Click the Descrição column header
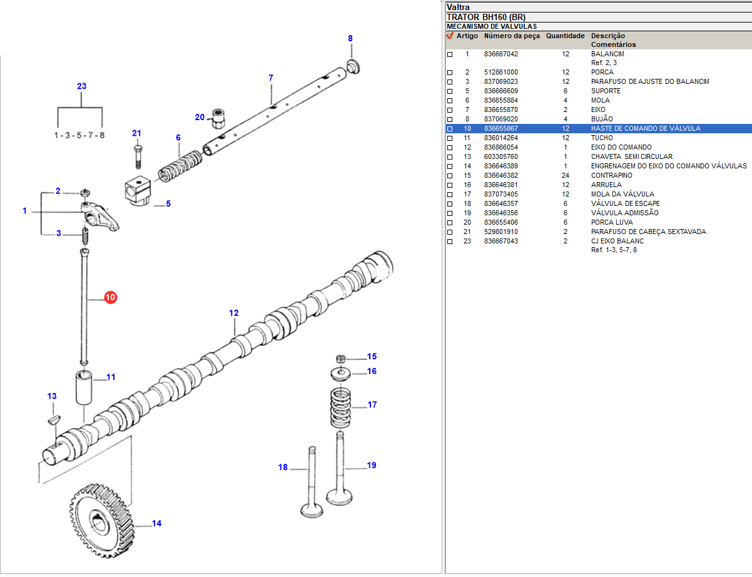This screenshot has width=752, height=577. click(x=607, y=36)
